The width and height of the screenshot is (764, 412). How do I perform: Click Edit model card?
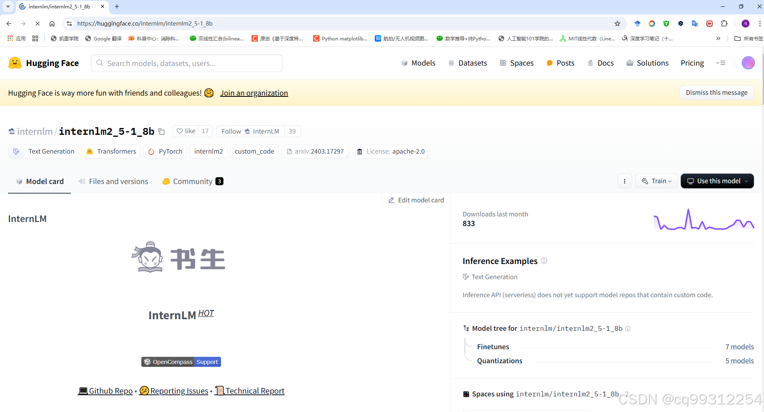point(416,200)
